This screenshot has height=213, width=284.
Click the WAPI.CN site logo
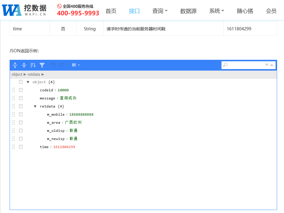coord(24,10)
